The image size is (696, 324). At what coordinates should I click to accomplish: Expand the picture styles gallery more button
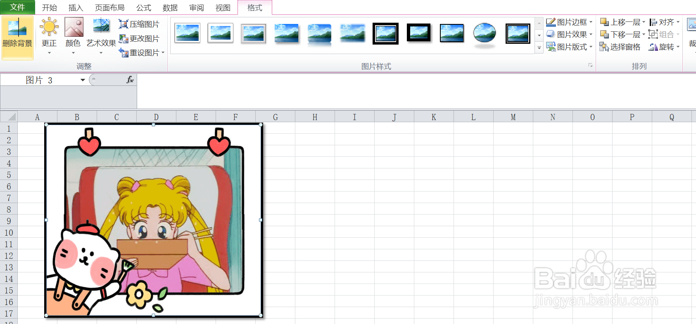click(539, 48)
